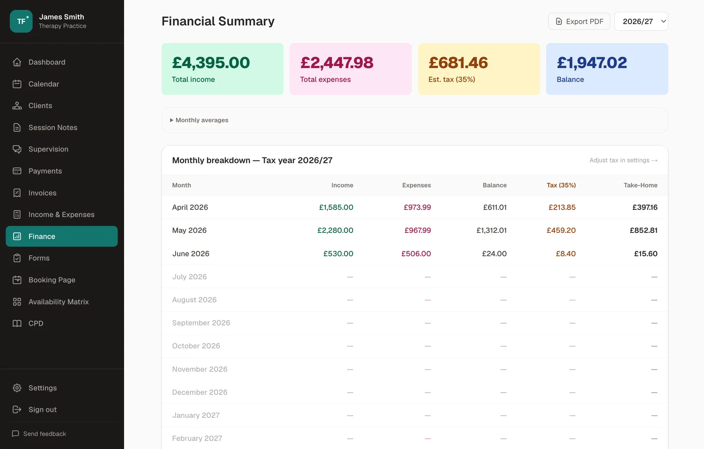Image resolution: width=704 pixels, height=449 pixels.
Task: Click the Clients people icon
Action: pyautogui.click(x=17, y=105)
